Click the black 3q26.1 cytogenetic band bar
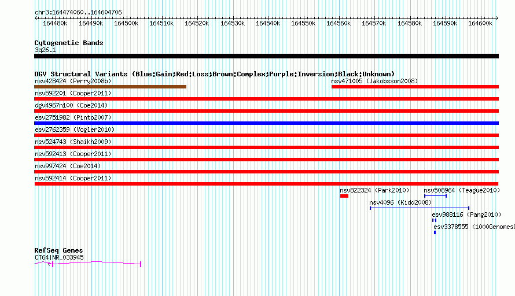Image resolution: width=515 pixels, height=296 pixels. pyautogui.click(x=266, y=56)
